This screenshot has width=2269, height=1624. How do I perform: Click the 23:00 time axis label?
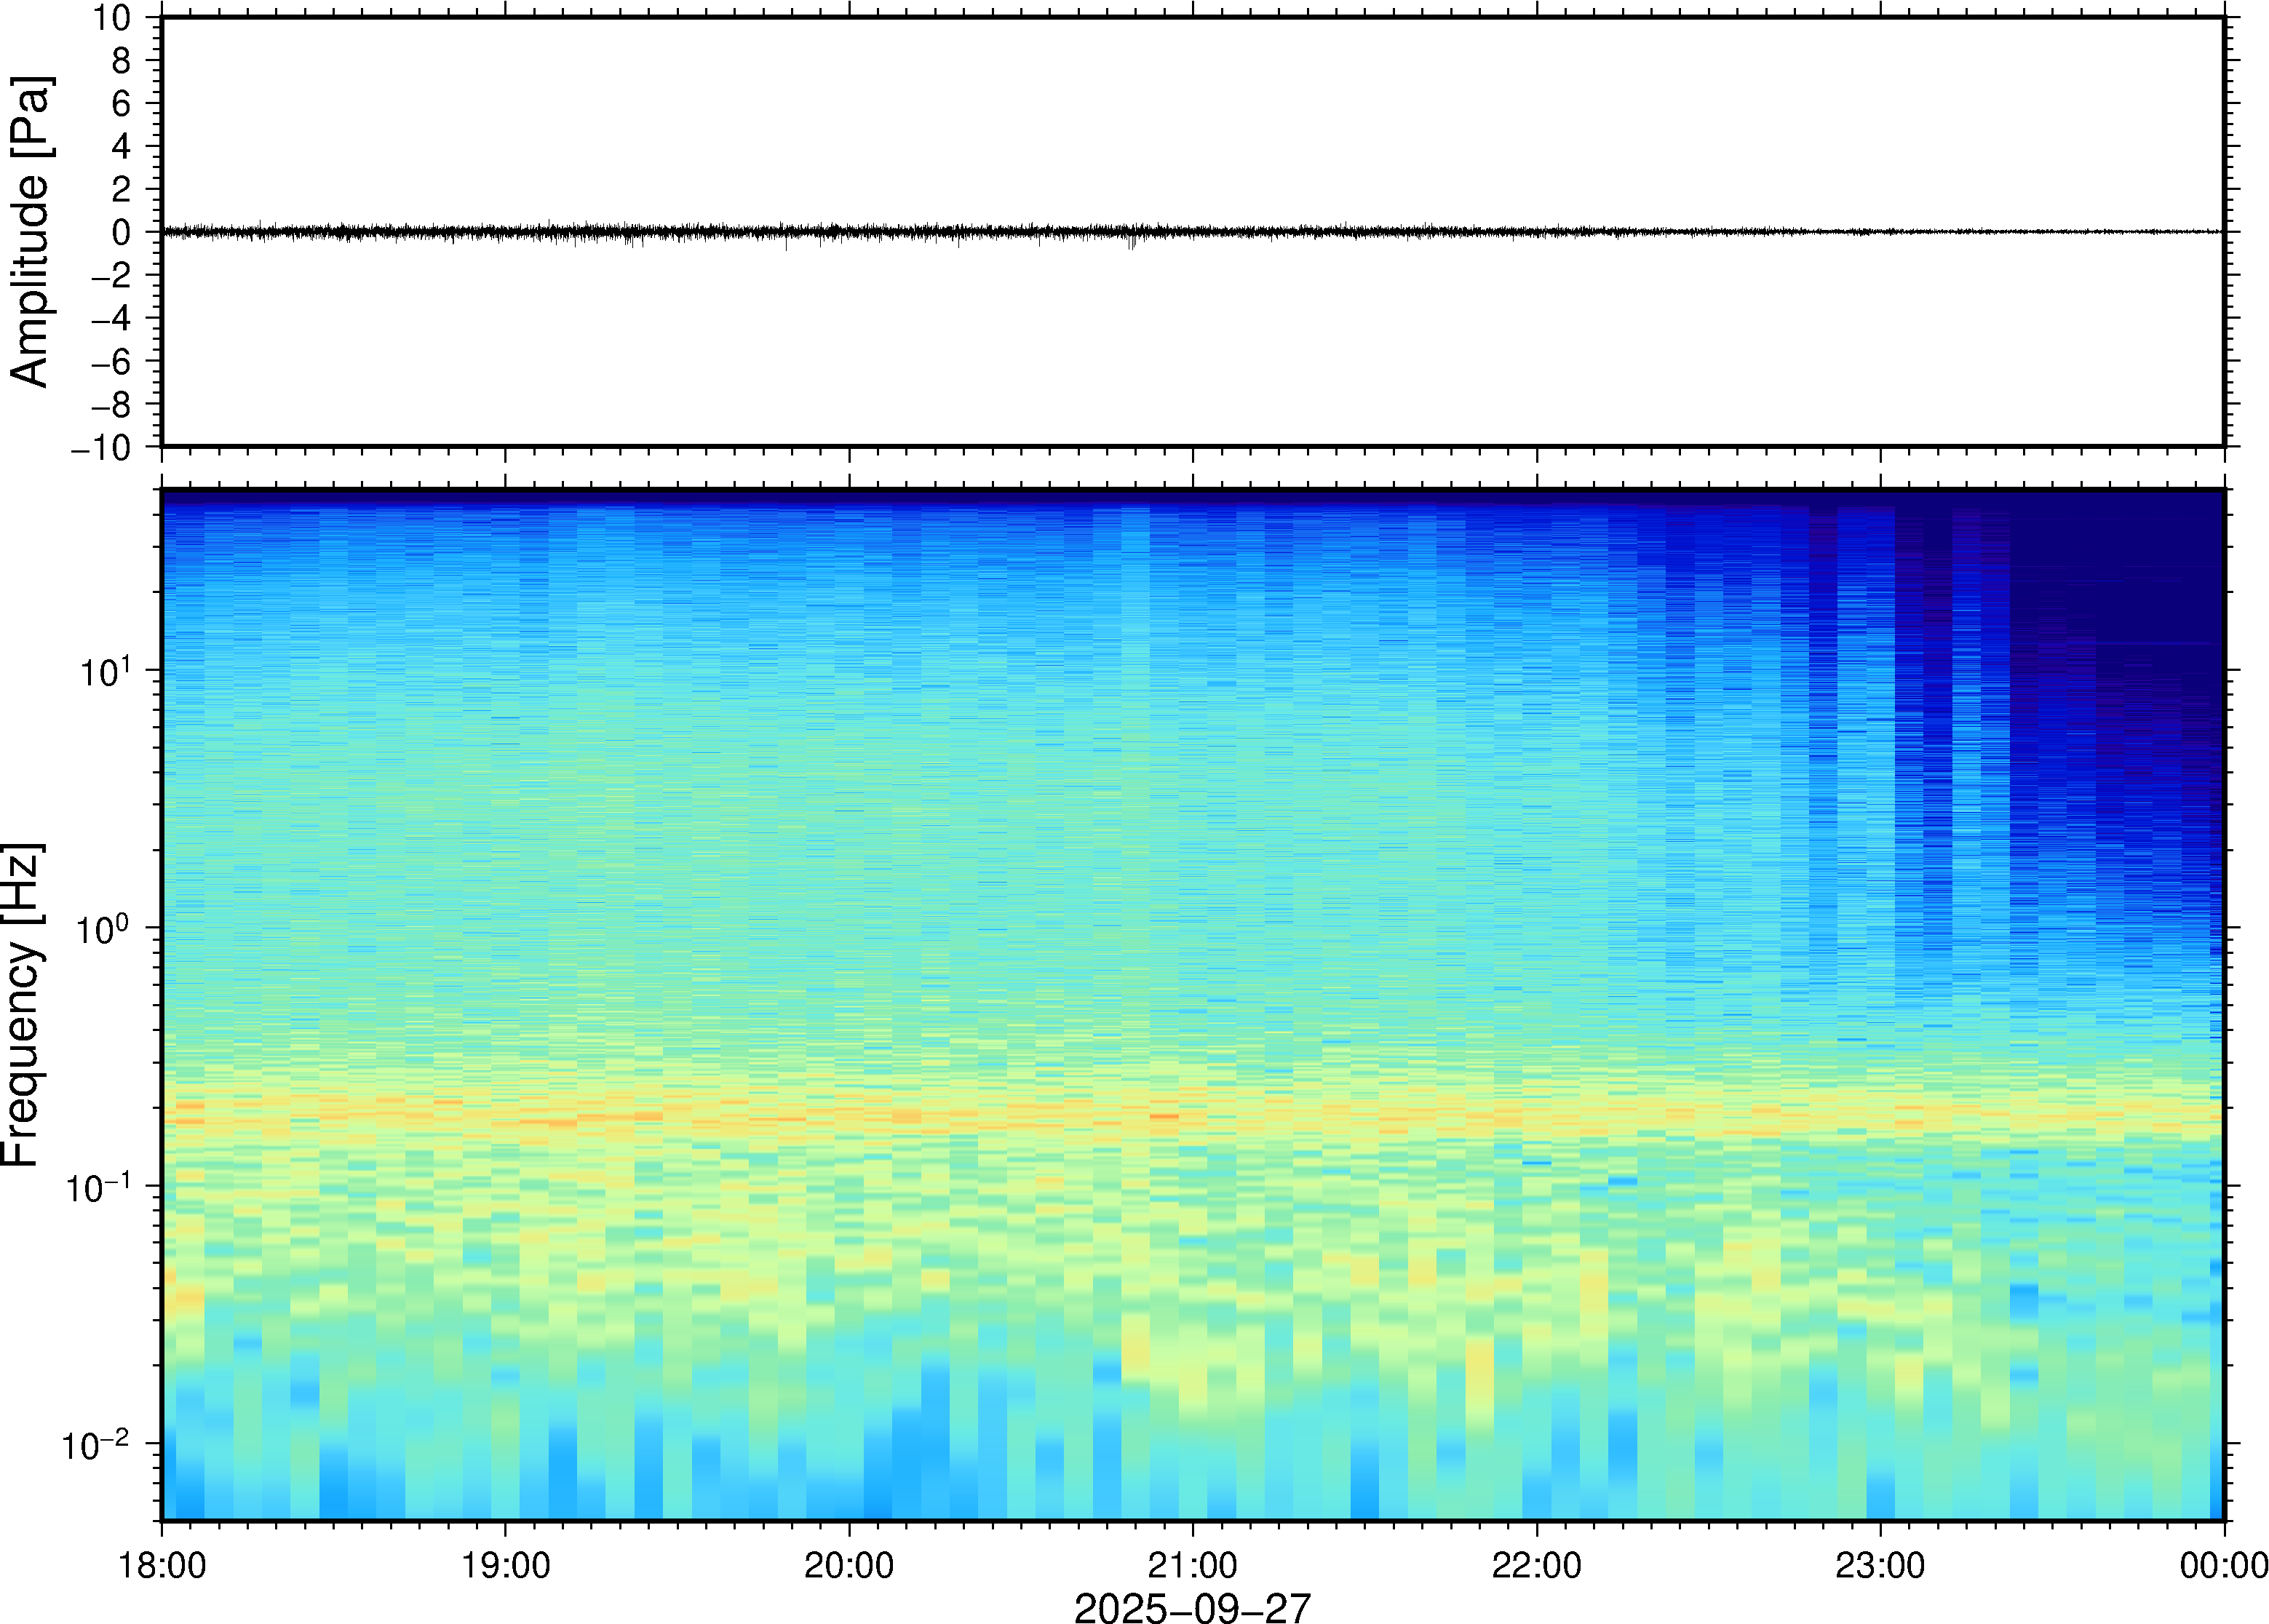[1880, 1565]
